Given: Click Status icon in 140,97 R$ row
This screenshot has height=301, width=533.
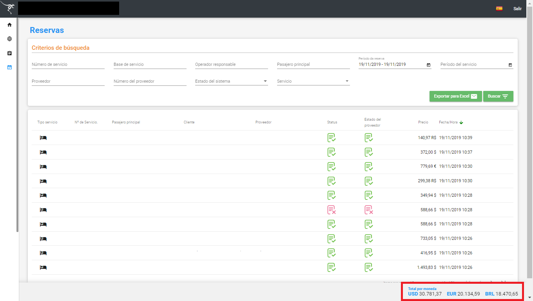Looking at the screenshot, I should coord(332,138).
